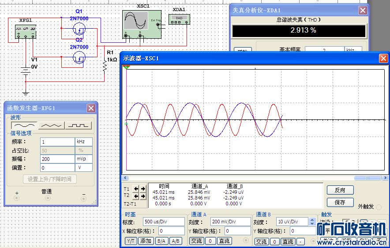
Task: Click the 反向 reverse button
Action: tap(340, 190)
